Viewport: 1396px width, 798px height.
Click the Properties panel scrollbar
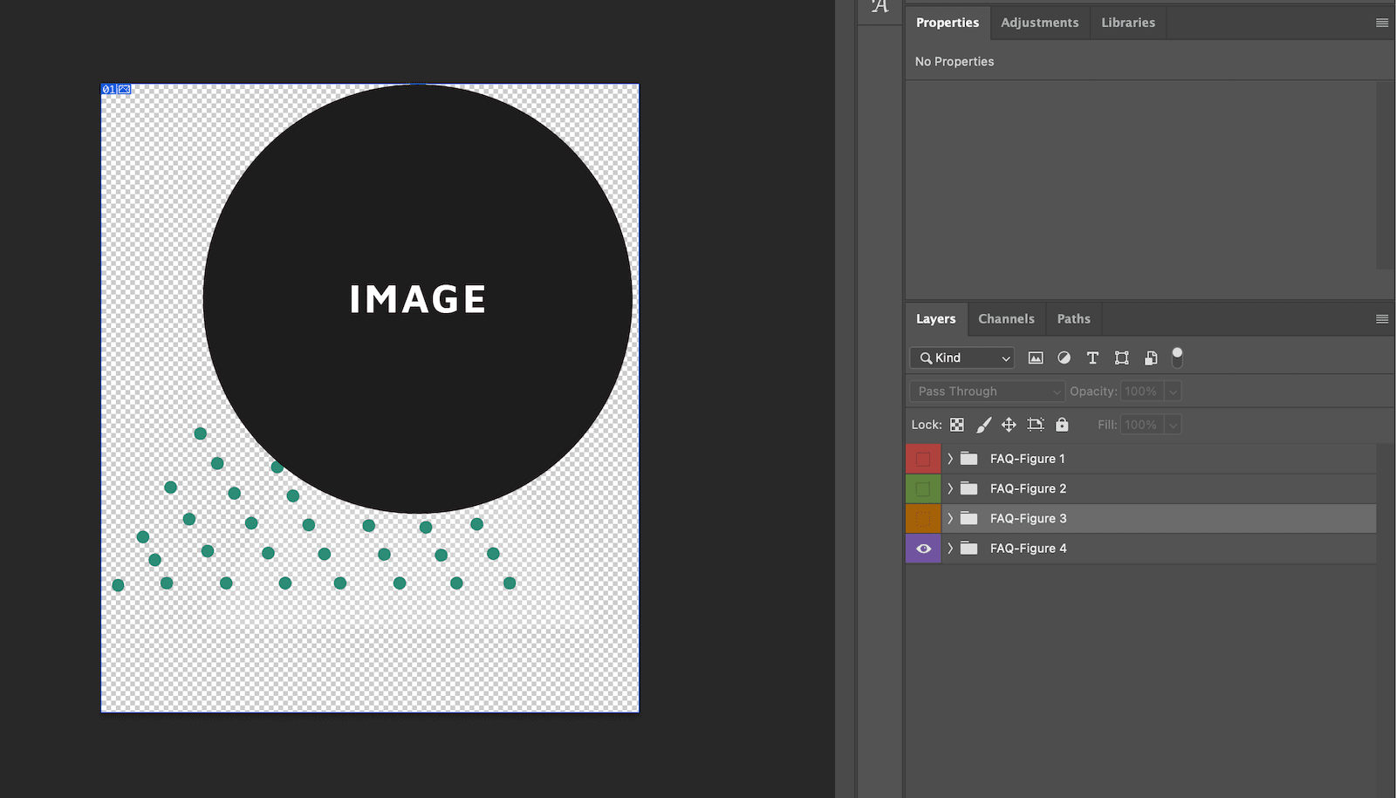[x=1385, y=176]
